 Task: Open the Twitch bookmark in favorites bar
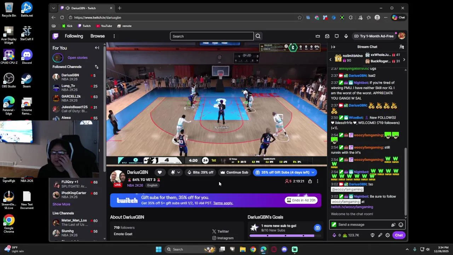pyautogui.click(x=84, y=26)
